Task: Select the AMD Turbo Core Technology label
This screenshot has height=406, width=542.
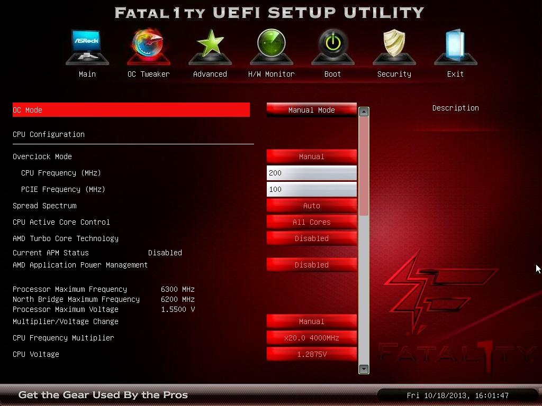Action: click(66, 238)
